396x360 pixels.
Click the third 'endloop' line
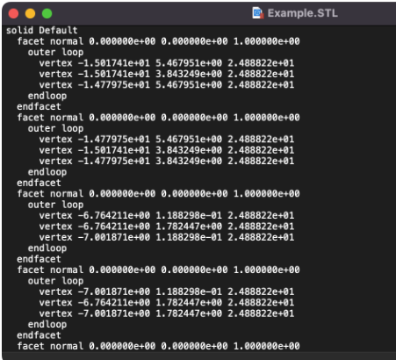[47, 248]
